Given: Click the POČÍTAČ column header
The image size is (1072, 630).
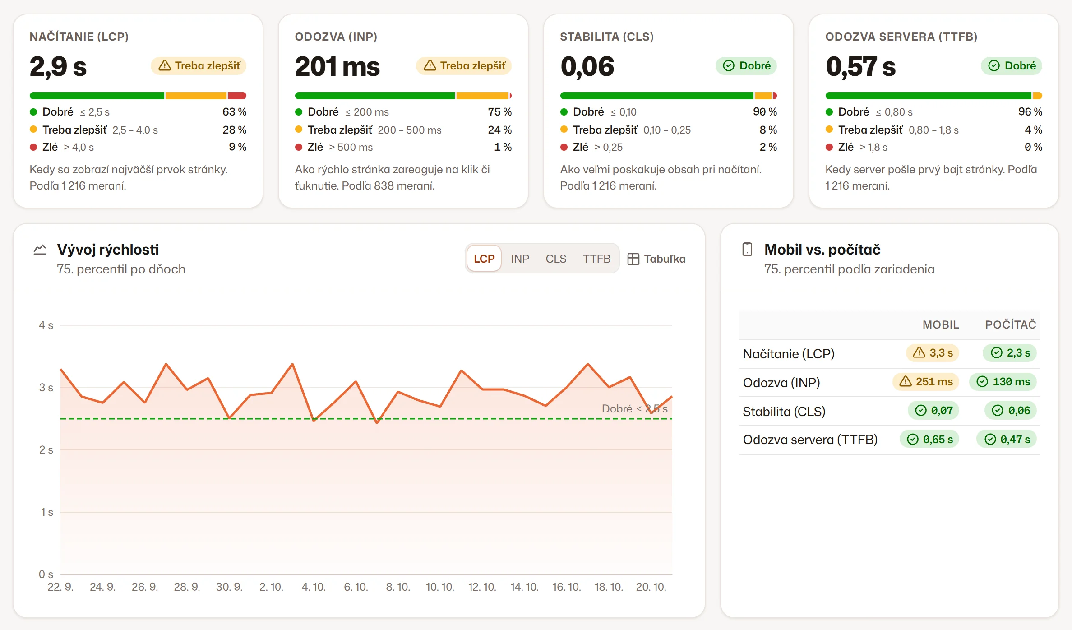Looking at the screenshot, I should pyautogui.click(x=1011, y=324).
